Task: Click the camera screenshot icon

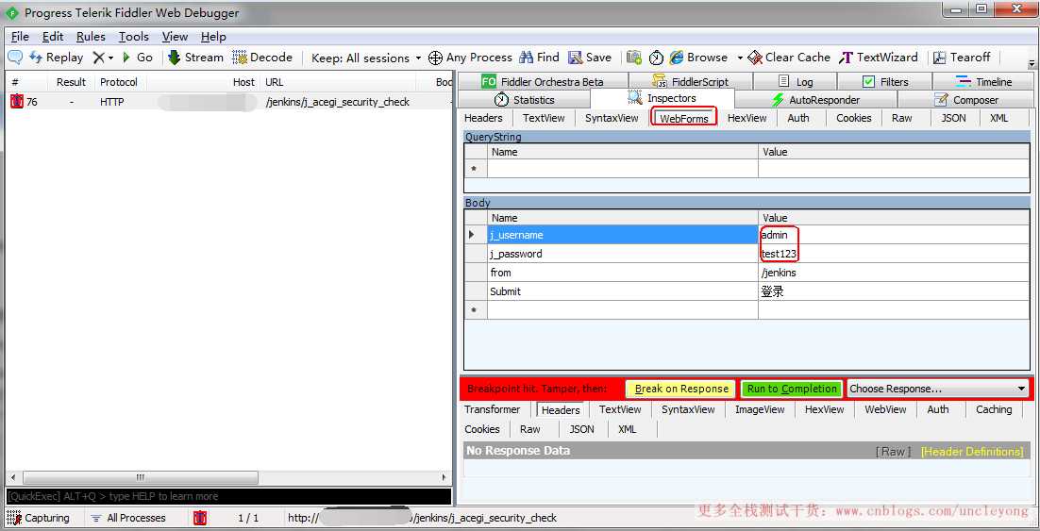Action: click(634, 58)
